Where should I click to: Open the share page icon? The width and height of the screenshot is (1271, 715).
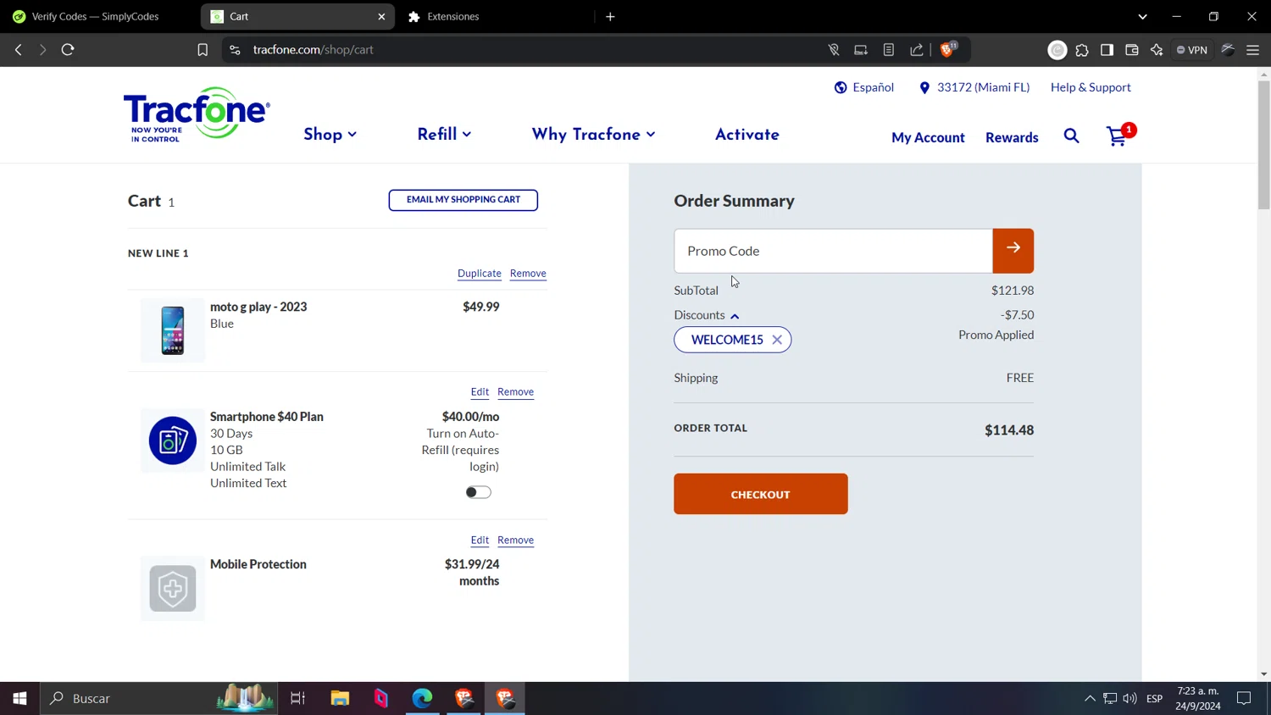[x=917, y=50]
